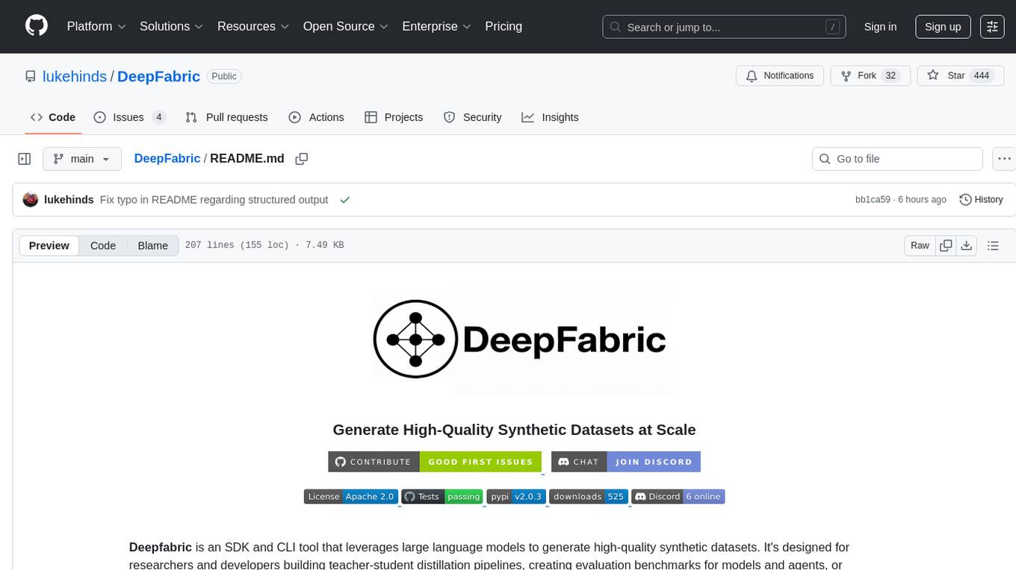Viewport: 1016px width, 570px height.
Task: Switch to the Pull requests tab
Action: click(226, 117)
